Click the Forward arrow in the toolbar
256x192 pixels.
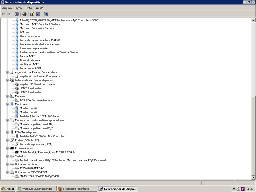click(x=9, y=14)
